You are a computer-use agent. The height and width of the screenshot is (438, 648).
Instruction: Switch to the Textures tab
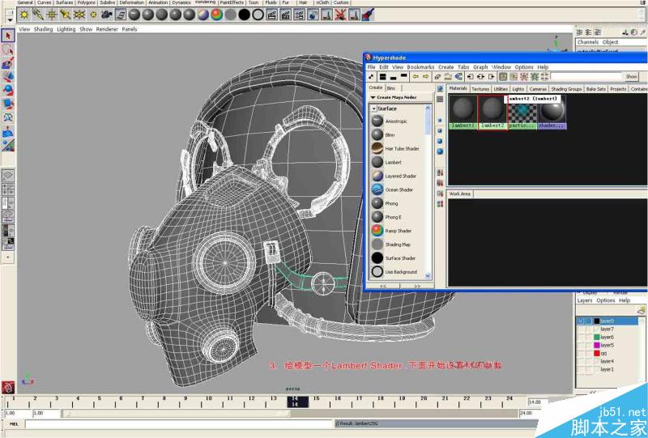[480, 89]
